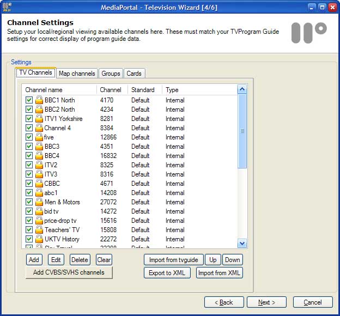
Task: Click the scroll up arrow of the channel list
Action: coord(242,89)
